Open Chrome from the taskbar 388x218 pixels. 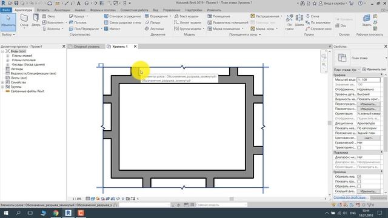[56, 213]
